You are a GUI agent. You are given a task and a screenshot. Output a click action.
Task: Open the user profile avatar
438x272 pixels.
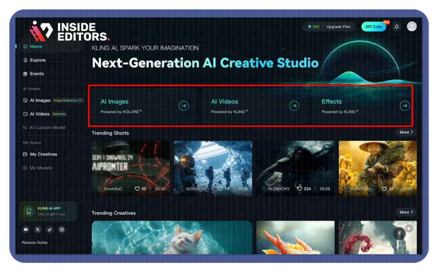point(411,26)
